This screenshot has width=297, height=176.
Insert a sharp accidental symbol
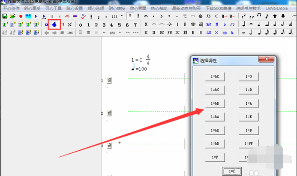[x=217, y=24]
